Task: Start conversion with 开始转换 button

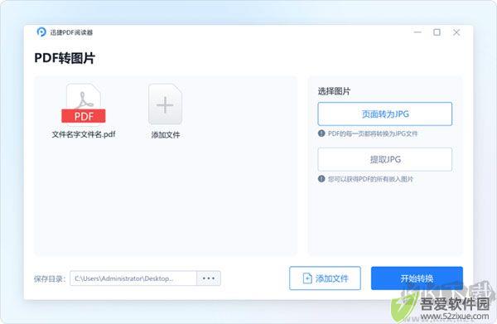Action: tap(417, 278)
